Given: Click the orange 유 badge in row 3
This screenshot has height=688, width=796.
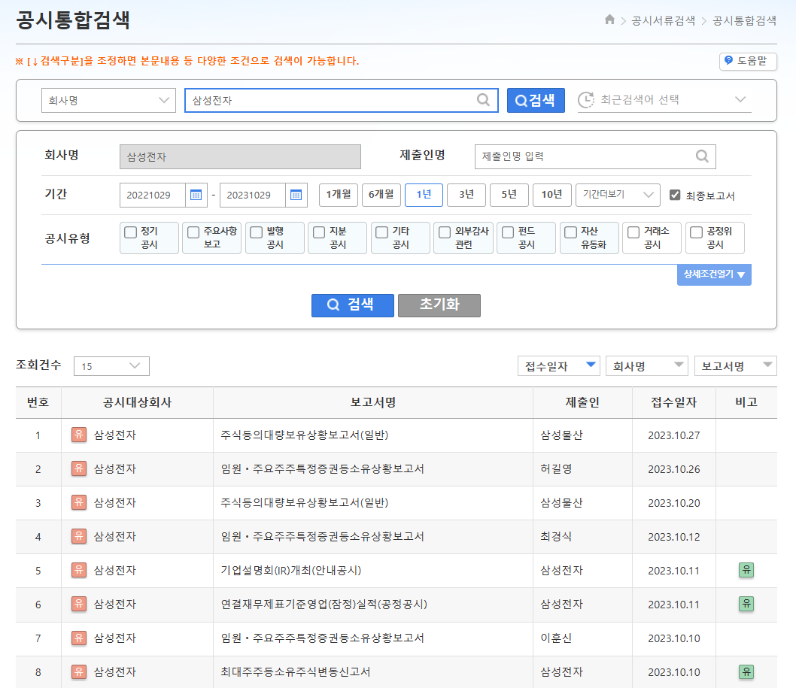Looking at the screenshot, I should [x=79, y=503].
